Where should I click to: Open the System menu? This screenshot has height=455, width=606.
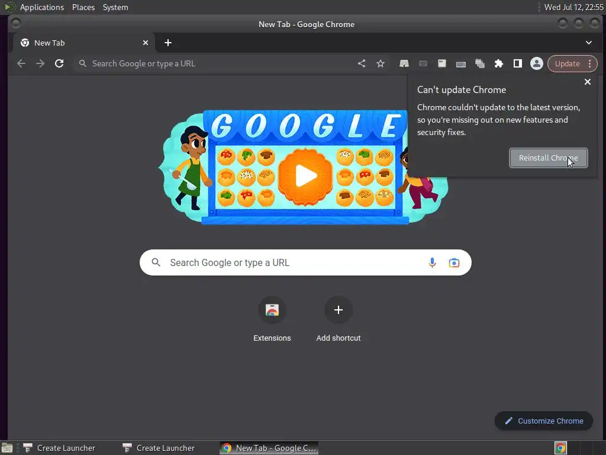115,7
